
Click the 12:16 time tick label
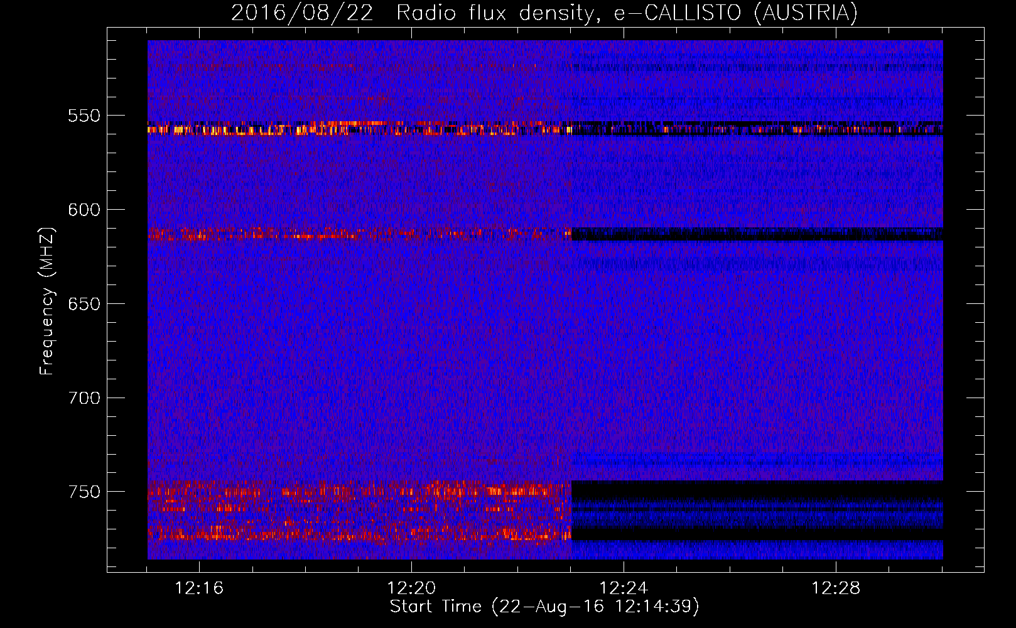click(x=199, y=588)
